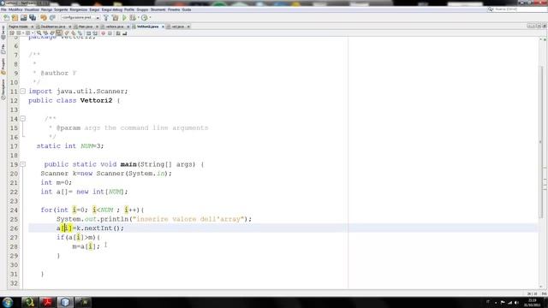
Task: Click the Open Project toolbar icon
Action: 24,17
